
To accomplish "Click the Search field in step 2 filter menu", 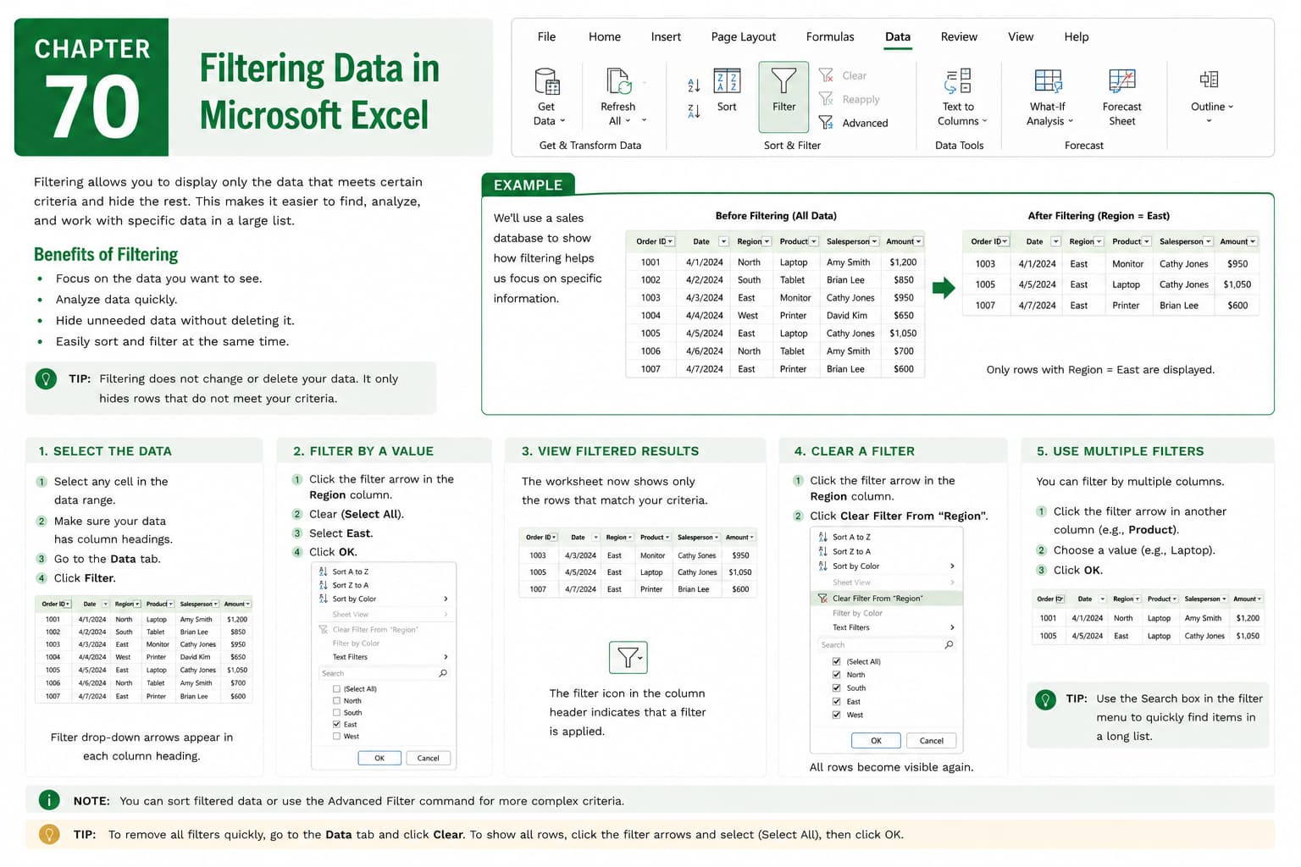I will pos(383,673).
